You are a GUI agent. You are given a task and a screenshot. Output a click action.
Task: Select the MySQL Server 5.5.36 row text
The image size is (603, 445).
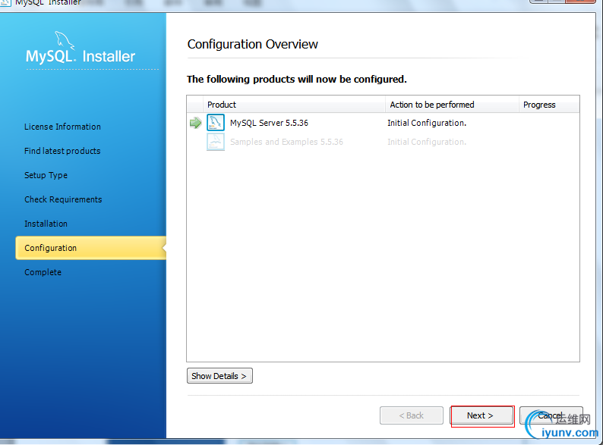(269, 123)
